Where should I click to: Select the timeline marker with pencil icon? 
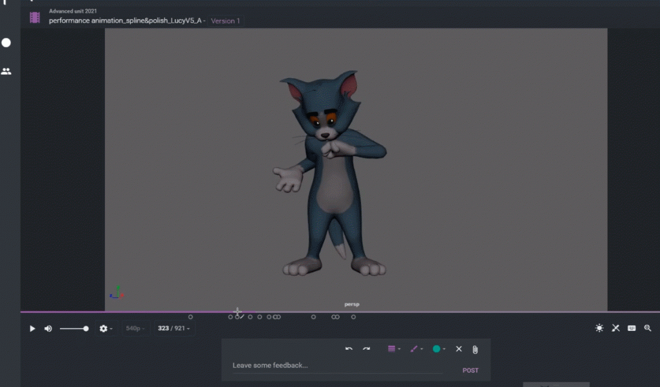(x=240, y=317)
